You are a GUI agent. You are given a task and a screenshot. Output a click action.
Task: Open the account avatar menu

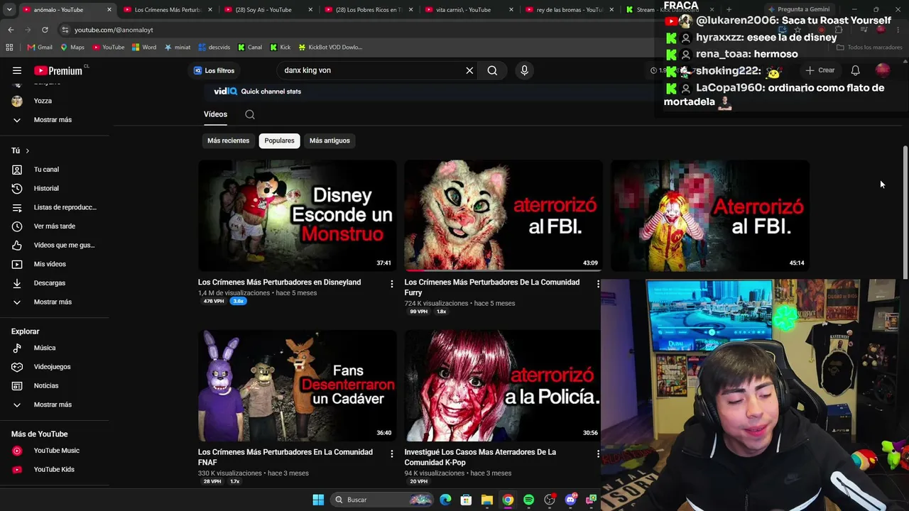(x=883, y=70)
